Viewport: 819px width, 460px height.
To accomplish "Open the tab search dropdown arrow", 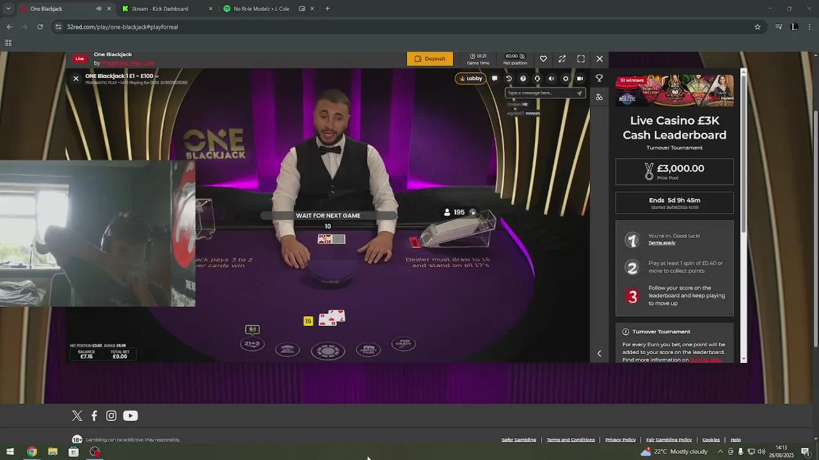I will [8, 9].
